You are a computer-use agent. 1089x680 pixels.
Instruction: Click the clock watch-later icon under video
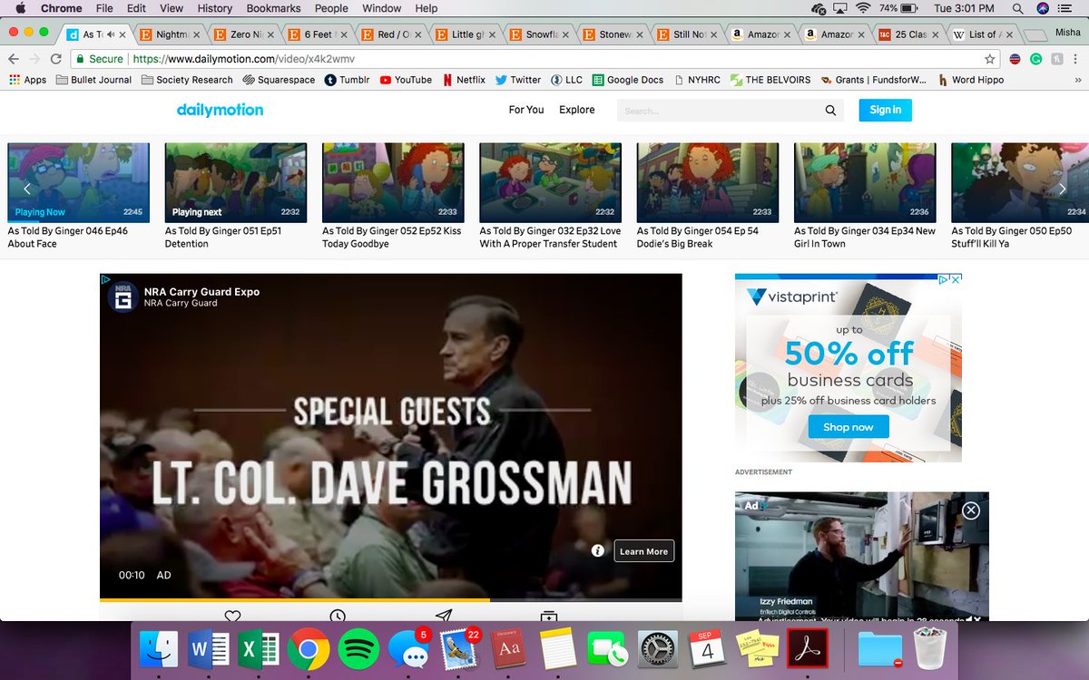(x=338, y=616)
